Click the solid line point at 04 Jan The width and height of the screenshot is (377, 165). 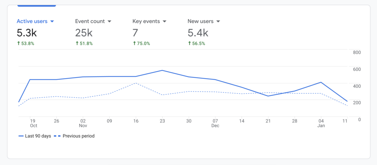coord(321,82)
